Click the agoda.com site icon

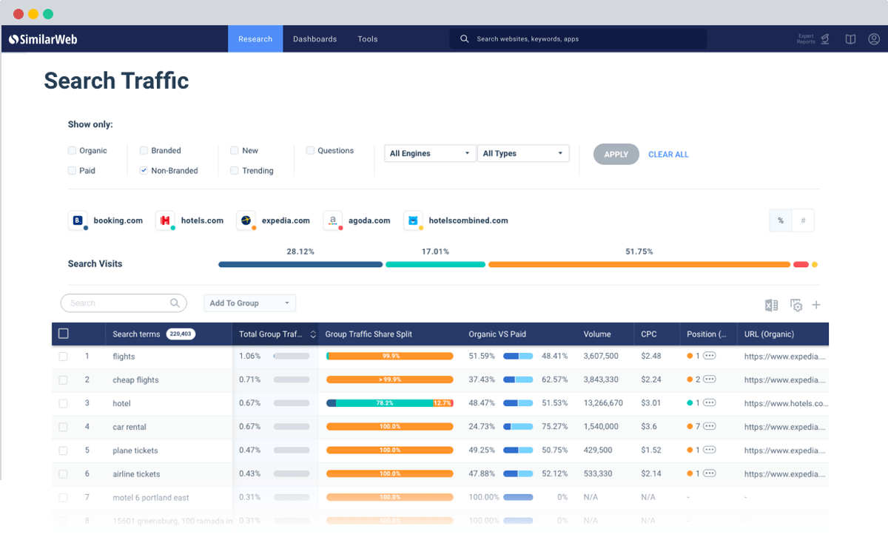coord(333,220)
